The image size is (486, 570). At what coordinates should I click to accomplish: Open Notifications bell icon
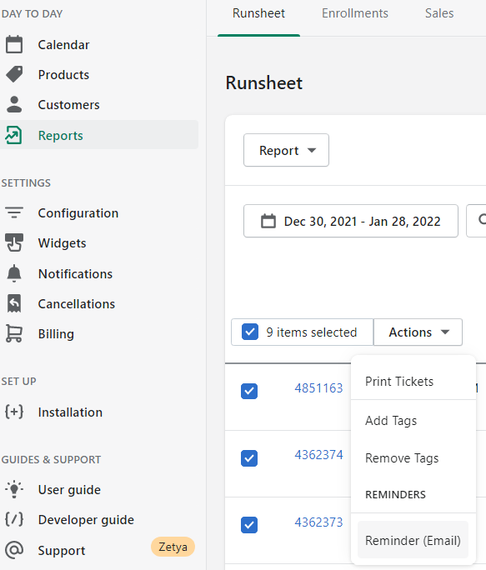tap(14, 273)
